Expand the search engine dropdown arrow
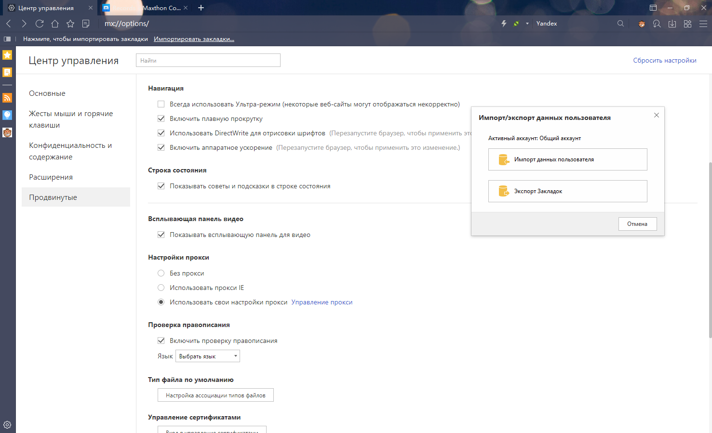This screenshot has width=712, height=433. coord(527,24)
